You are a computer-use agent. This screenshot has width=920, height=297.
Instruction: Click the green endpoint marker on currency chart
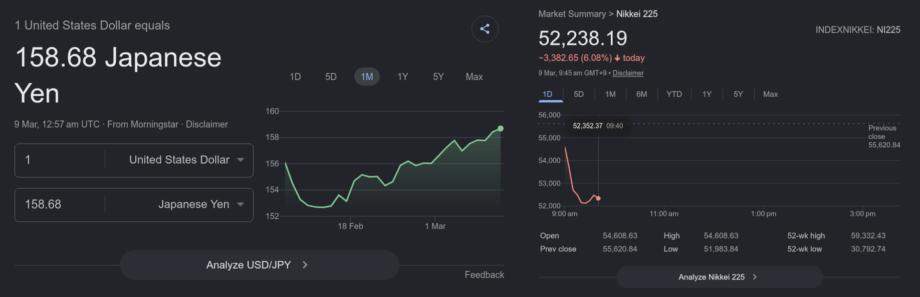tap(501, 128)
